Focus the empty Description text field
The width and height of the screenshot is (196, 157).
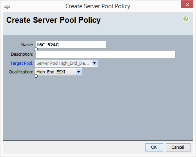105,54
